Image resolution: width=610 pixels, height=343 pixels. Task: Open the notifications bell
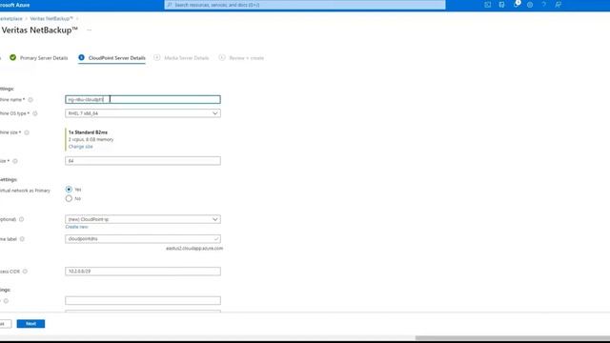[x=516, y=5]
